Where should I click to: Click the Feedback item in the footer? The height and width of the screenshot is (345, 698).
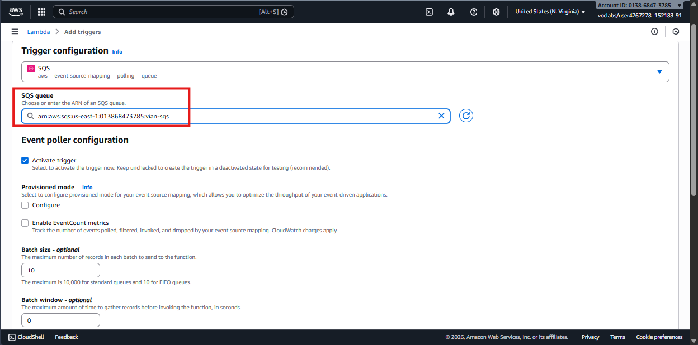(67, 337)
